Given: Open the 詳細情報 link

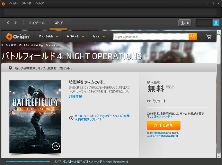Looking at the screenshot, I should pyautogui.click(x=75, y=96).
